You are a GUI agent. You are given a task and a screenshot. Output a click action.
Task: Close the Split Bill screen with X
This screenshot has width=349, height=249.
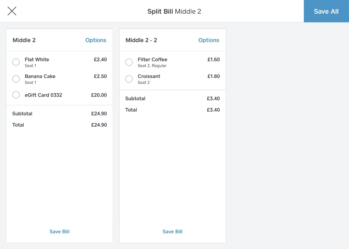12,11
